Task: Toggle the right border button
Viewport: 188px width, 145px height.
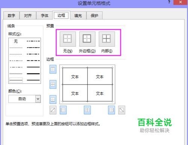Action: [111, 110]
